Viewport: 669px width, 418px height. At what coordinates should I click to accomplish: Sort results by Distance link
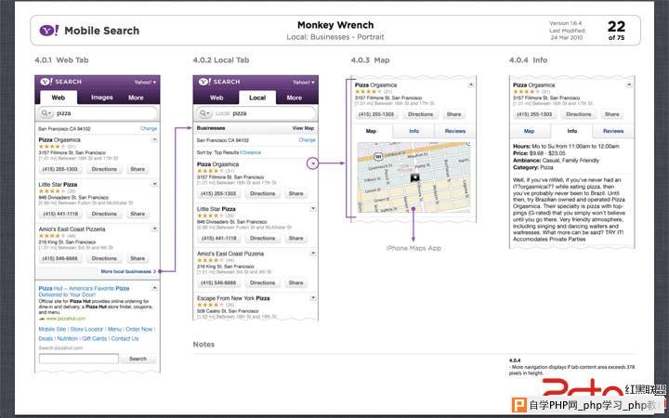pyautogui.click(x=251, y=152)
